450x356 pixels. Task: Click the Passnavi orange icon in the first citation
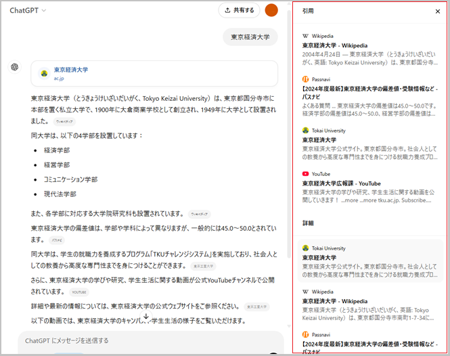pos(305,79)
